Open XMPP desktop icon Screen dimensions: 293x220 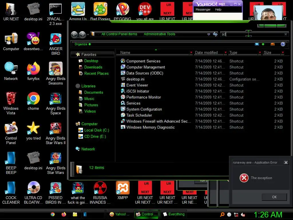[122, 190]
